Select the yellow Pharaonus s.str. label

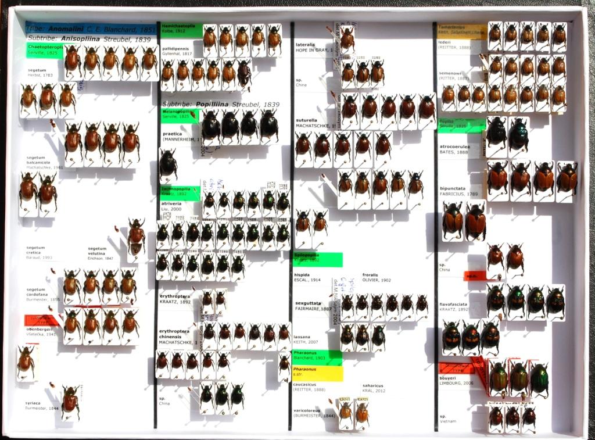click(317, 373)
